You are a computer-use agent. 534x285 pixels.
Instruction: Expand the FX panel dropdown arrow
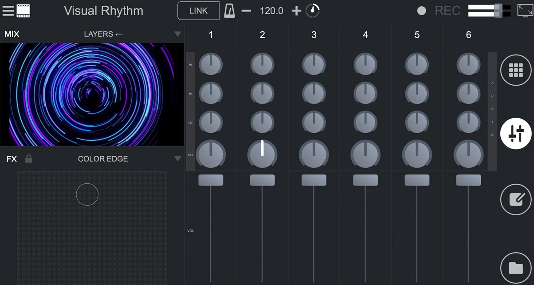[178, 158]
